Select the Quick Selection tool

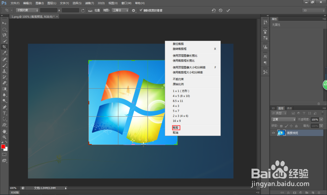point(4,41)
